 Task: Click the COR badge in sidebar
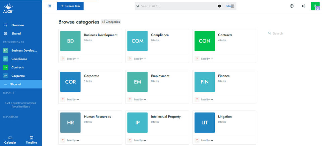[x=6, y=76]
